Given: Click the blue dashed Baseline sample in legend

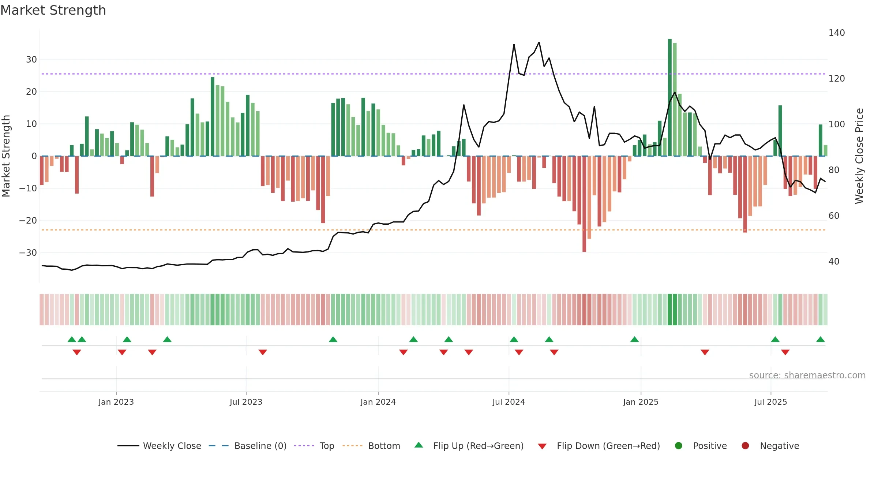Looking at the screenshot, I should click(x=219, y=446).
